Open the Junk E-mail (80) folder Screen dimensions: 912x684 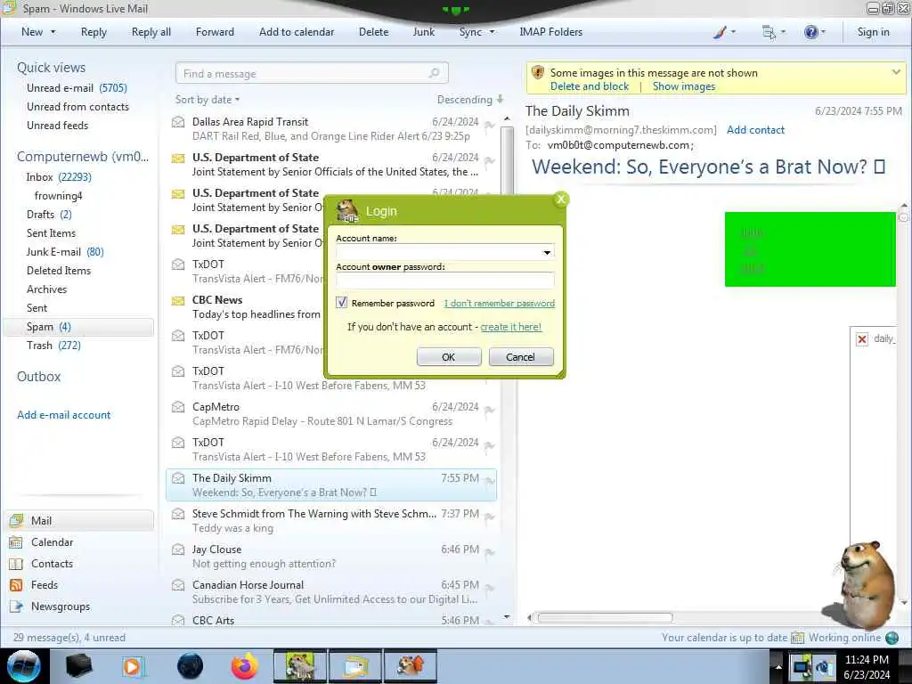(x=64, y=252)
